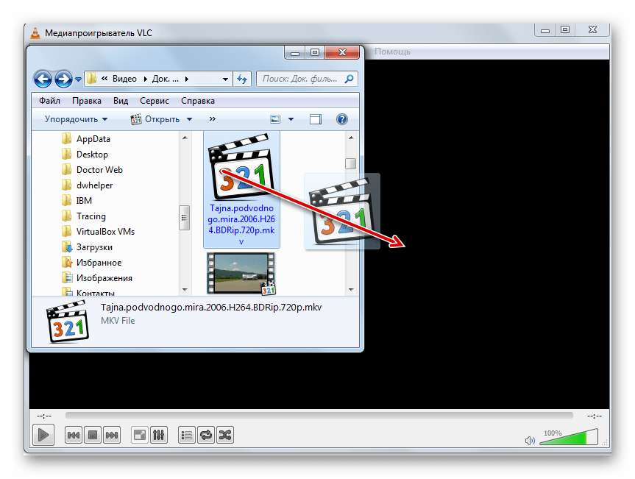The image size is (635, 479).
Task: Click the Видео breadcrumb in the address bar
Action: 124,79
